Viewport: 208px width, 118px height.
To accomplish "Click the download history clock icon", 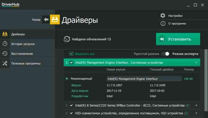I will [x=5, y=44].
